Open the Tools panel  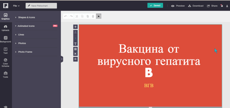point(6,74)
